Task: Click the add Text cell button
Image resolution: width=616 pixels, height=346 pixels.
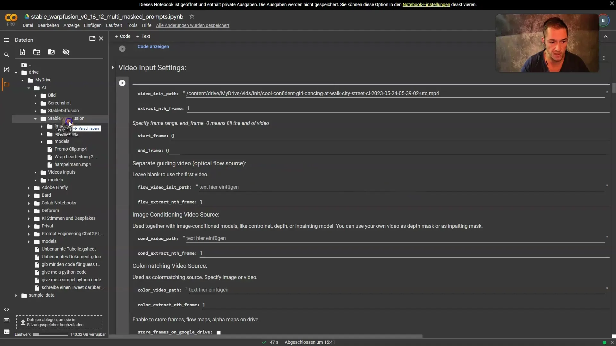Action: [x=142, y=36]
